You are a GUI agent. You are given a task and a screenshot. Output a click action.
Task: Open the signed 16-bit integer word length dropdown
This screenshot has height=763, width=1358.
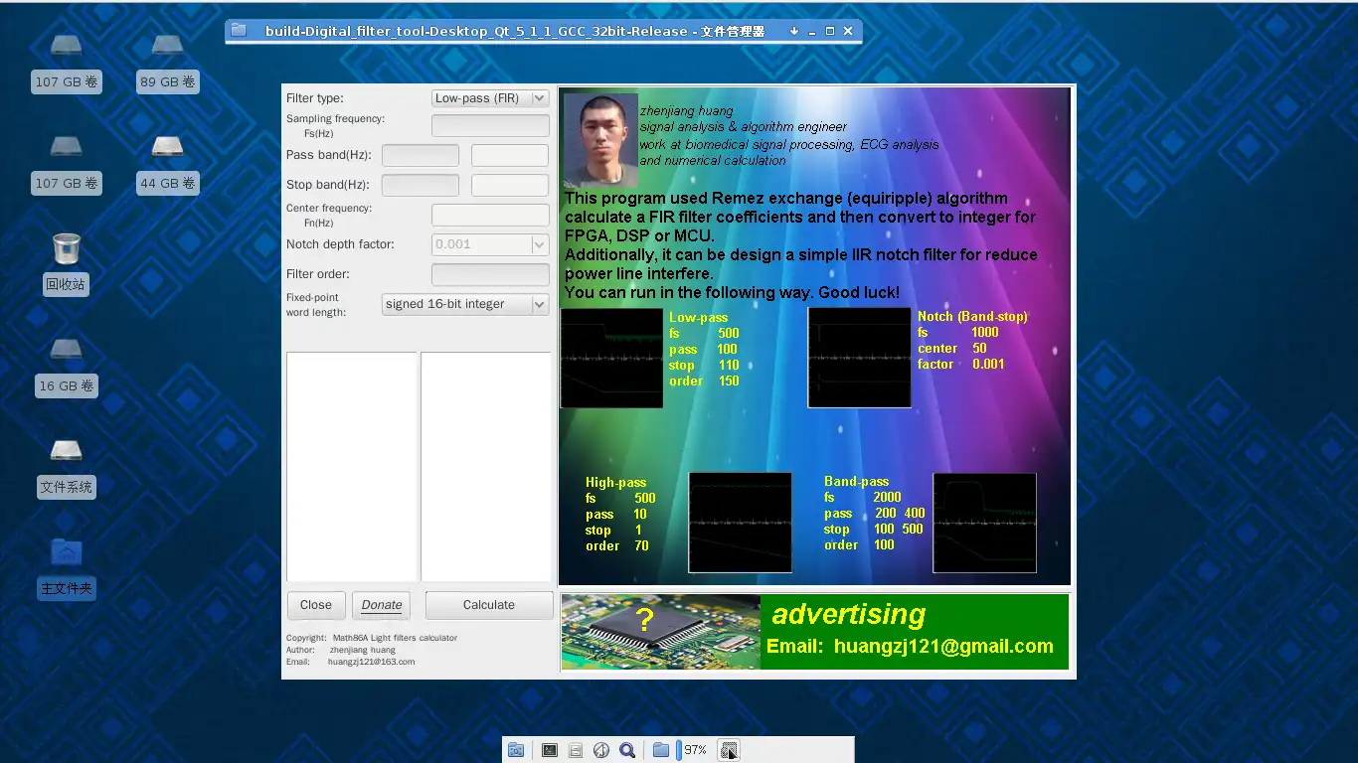pos(465,304)
